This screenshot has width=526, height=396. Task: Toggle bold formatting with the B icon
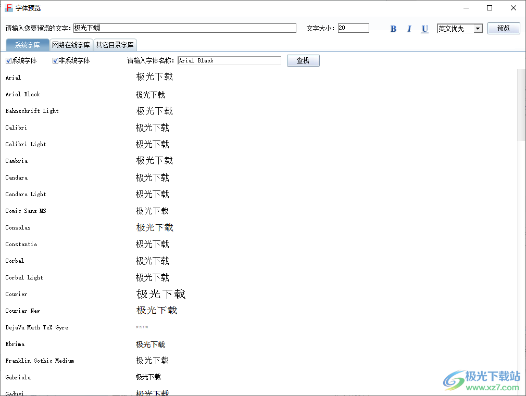coord(393,28)
